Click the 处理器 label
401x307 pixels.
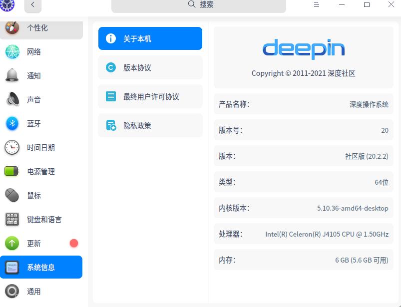coord(230,234)
